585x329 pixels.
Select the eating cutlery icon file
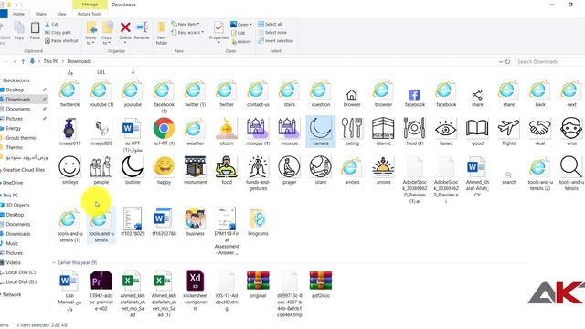pos(352,132)
